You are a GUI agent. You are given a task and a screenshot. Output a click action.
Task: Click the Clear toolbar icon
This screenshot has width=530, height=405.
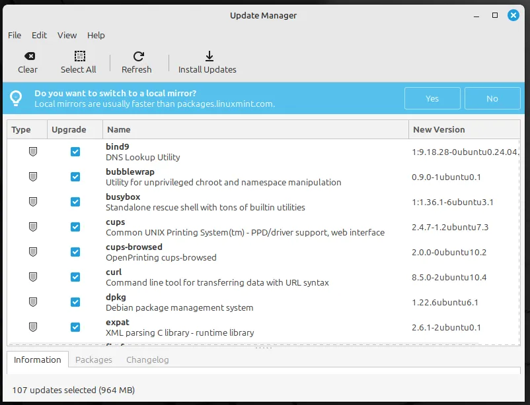coord(28,57)
